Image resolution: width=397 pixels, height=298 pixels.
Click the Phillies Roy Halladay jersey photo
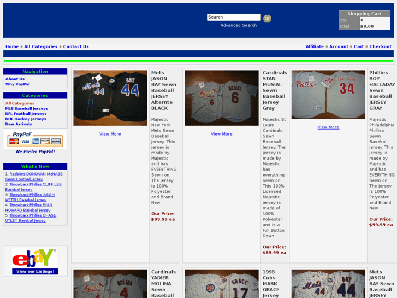click(328, 95)
